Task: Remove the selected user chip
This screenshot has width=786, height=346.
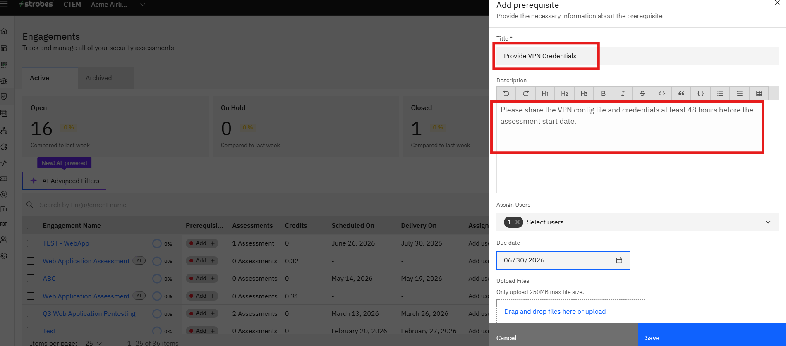Action: (x=517, y=222)
